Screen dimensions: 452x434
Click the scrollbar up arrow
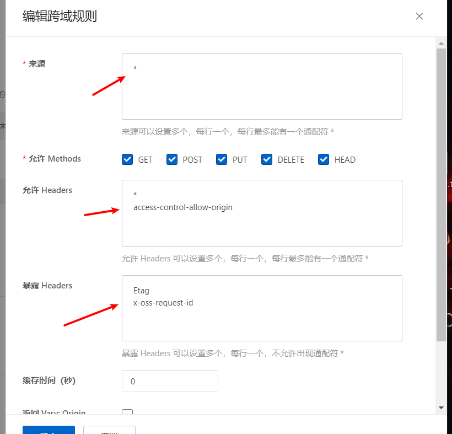441,42
